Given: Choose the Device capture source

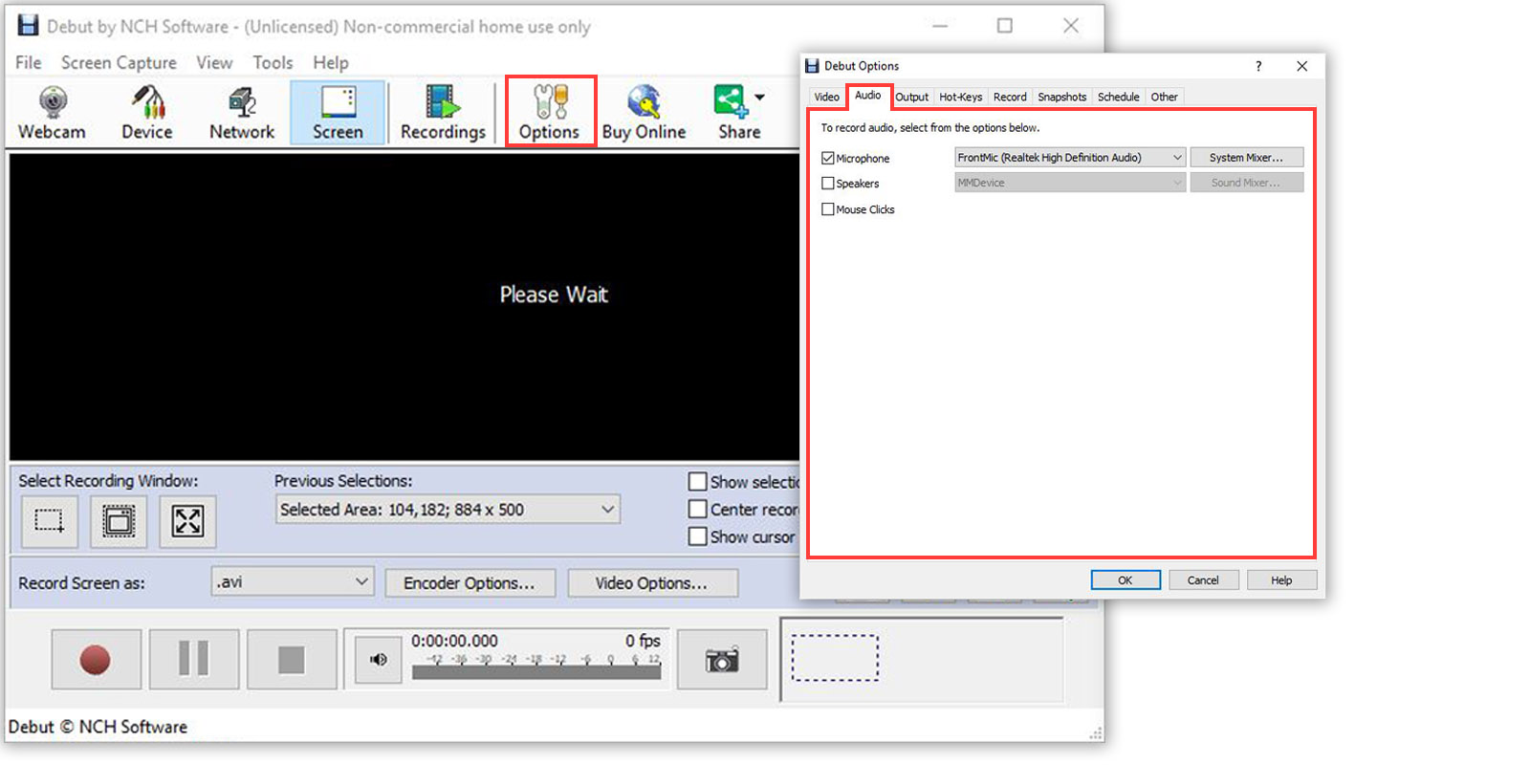Looking at the screenshot, I should coord(147,113).
